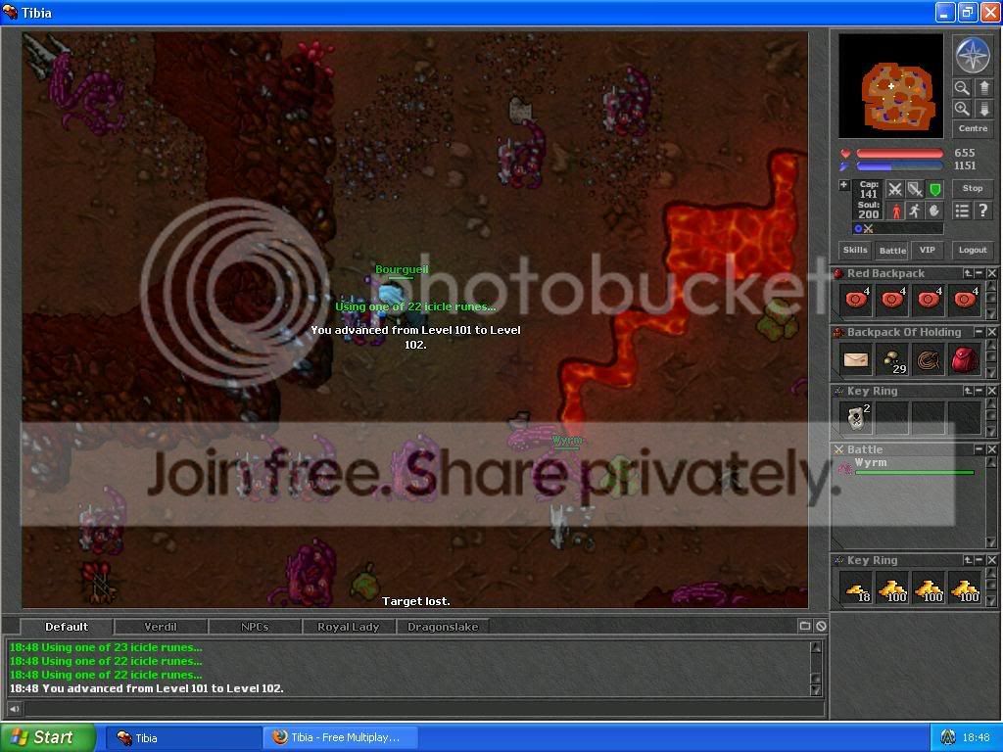This screenshot has width=1003, height=752.
Task: Click the heart hit points icon
Action: click(845, 154)
